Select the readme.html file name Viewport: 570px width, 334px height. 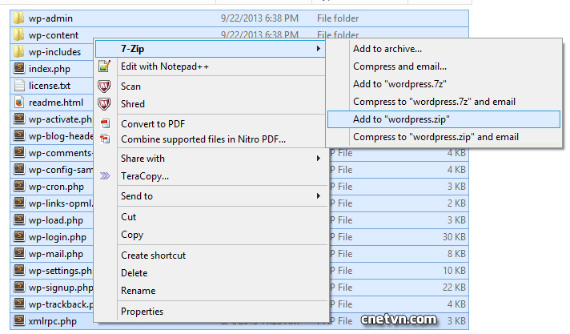(x=56, y=103)
